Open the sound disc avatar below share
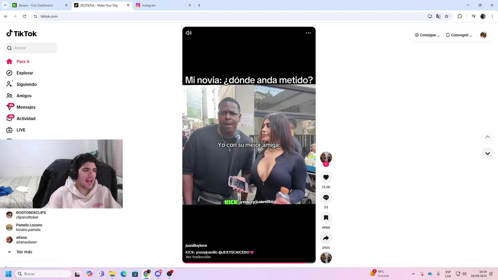The height and width of the screenshot is (280, 498). (x=326, y=258)
